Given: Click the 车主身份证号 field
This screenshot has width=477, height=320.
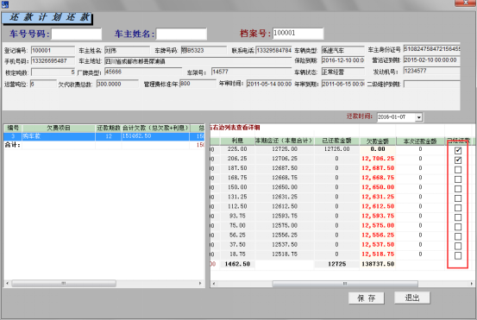Looking at the screenshot, I should coord(431,48).
